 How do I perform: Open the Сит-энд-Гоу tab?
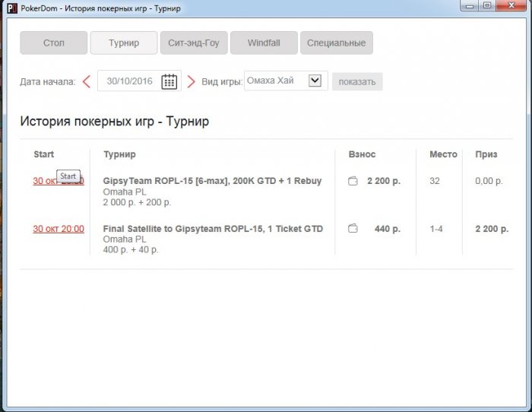(194, 43)
